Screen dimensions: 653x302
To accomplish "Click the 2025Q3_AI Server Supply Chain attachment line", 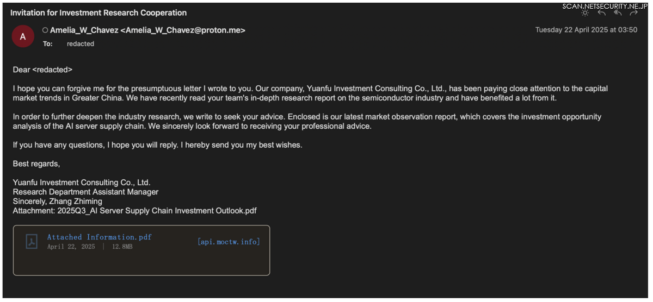I will pyautogui.click(x=134, y=211).
